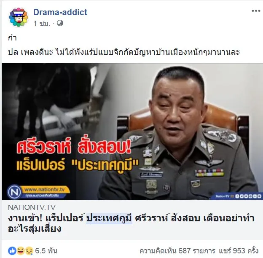View the 6.5 พัน reactions count

[46, 251]
